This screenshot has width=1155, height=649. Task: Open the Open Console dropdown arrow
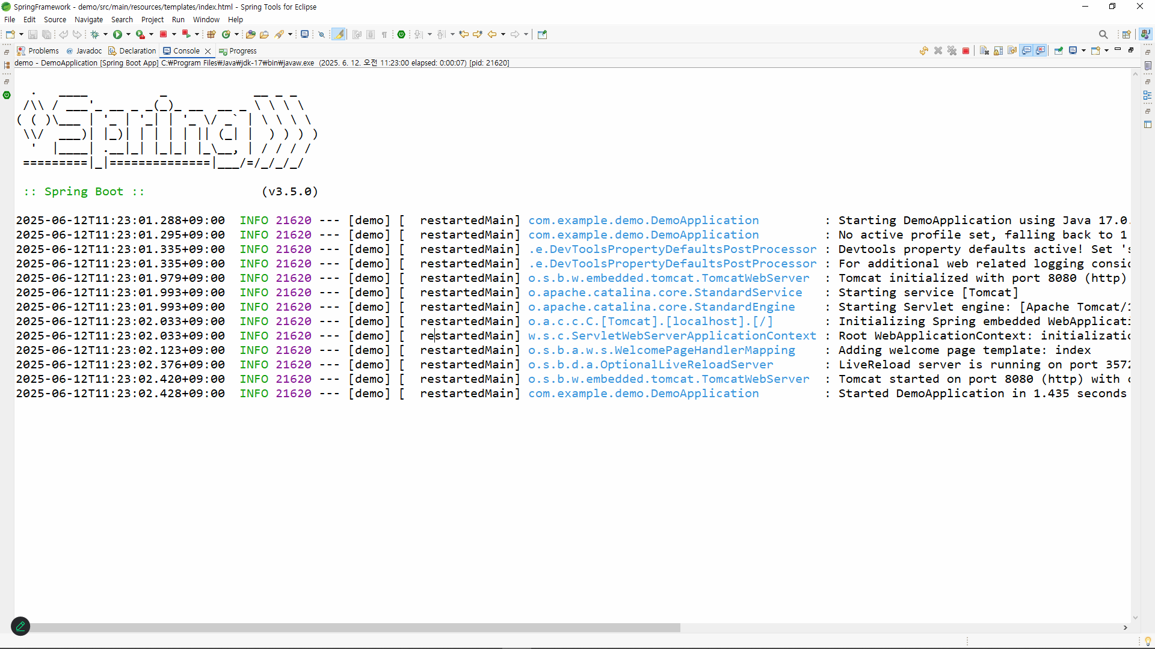(x=1106, y=51)
